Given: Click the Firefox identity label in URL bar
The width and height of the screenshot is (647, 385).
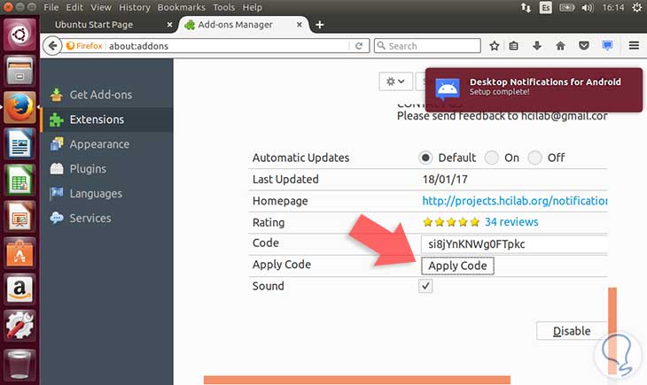Looking at the screenshot, I should [x=84, y=46].
